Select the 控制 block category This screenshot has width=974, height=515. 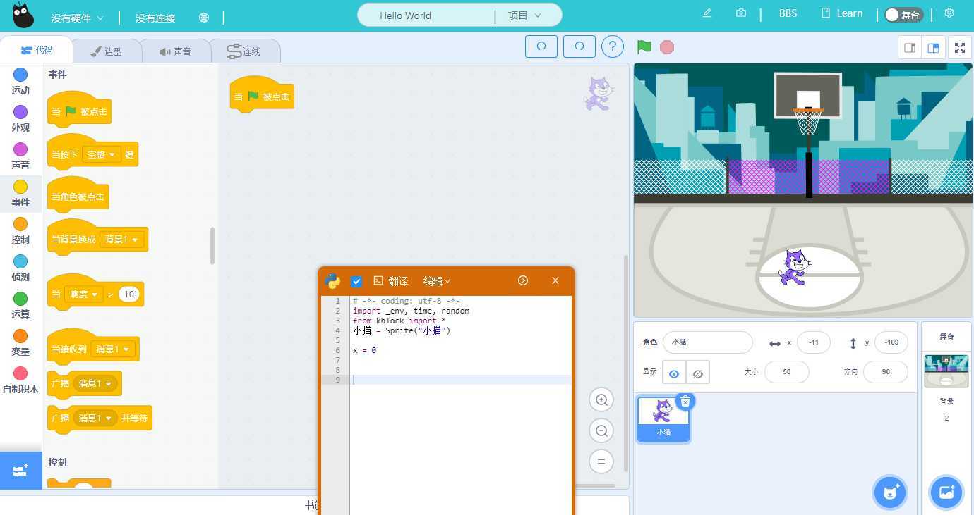point(20,230)
